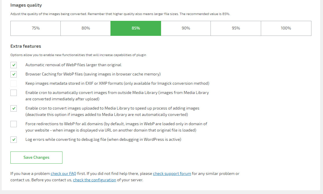Disable Log errors to debug.log checkbox
The width and height of the screenshot is (323, 194).
click(x=14, y=140)
